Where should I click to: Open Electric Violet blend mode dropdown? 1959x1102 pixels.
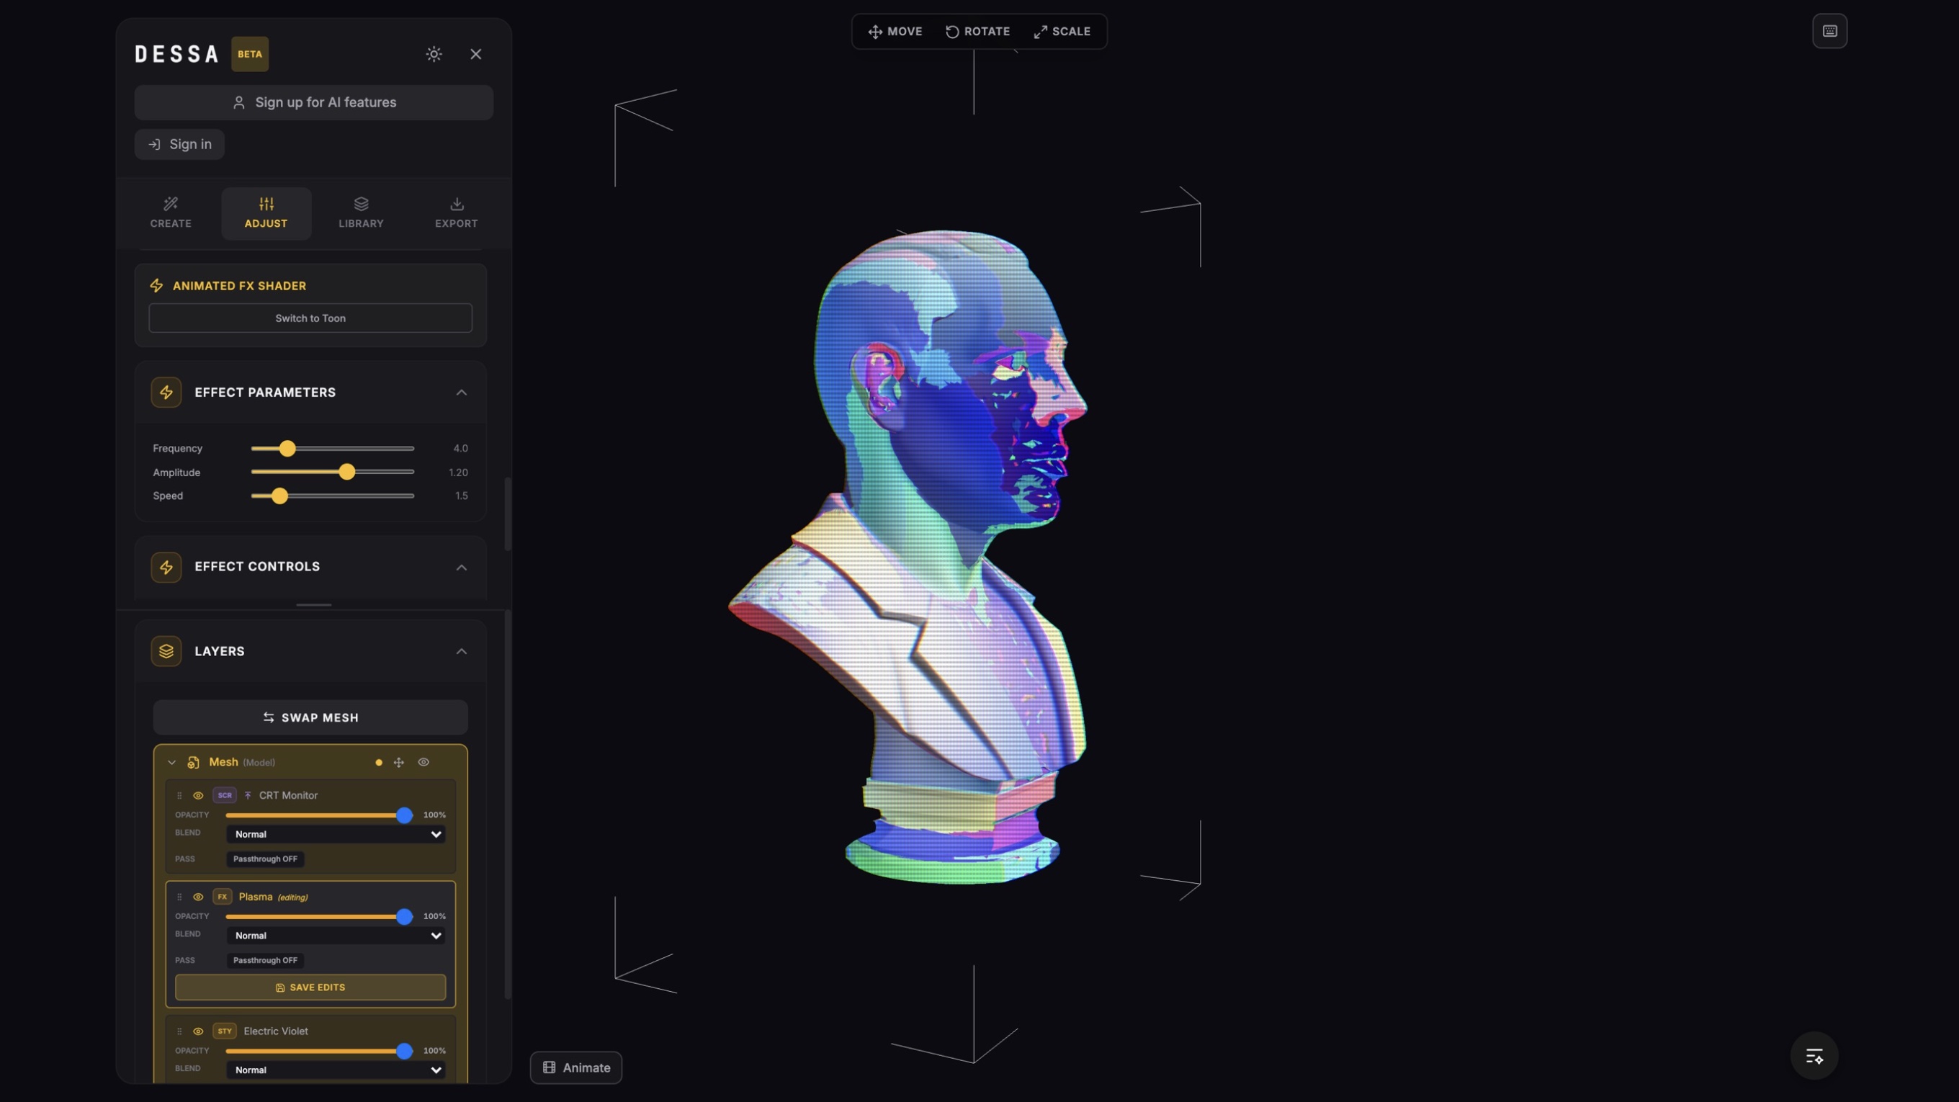(336, 1070)
